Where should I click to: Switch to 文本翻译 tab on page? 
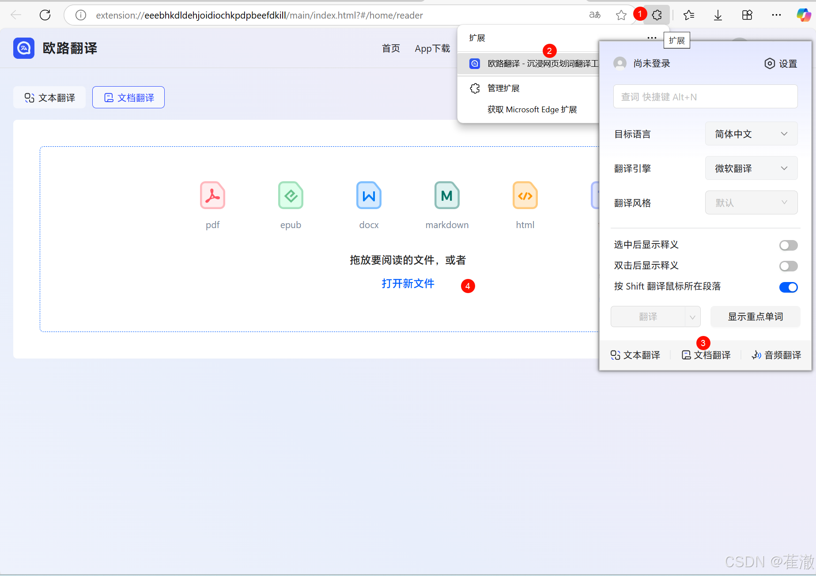[49, 98]
